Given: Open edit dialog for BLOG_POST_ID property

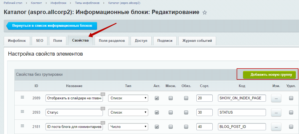Looking at the screenshot, I should [276, 127].
